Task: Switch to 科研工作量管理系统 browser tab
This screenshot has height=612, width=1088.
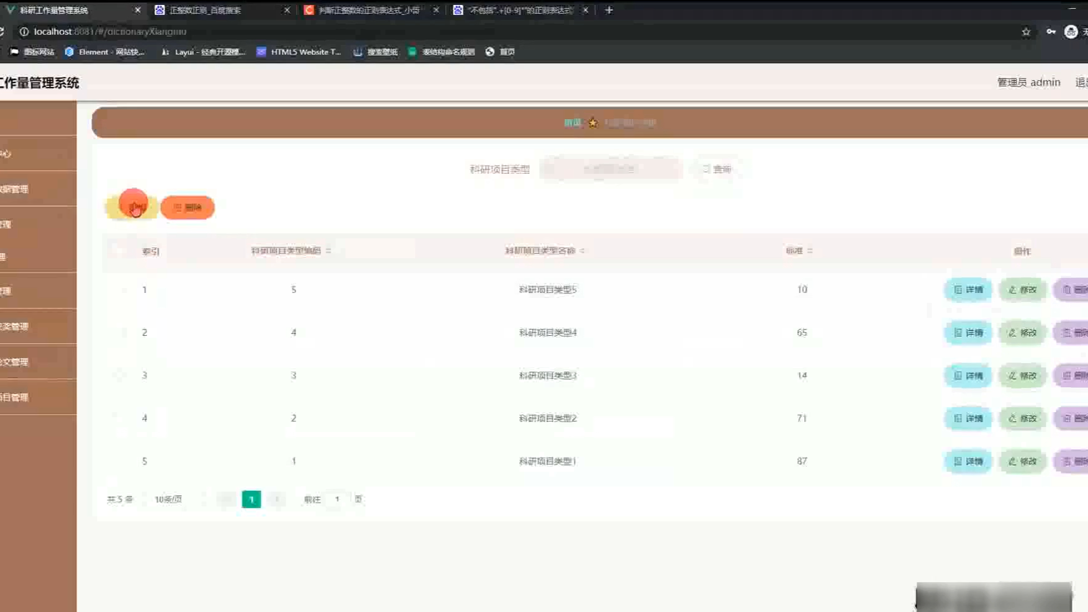Action: click(73, 10)
